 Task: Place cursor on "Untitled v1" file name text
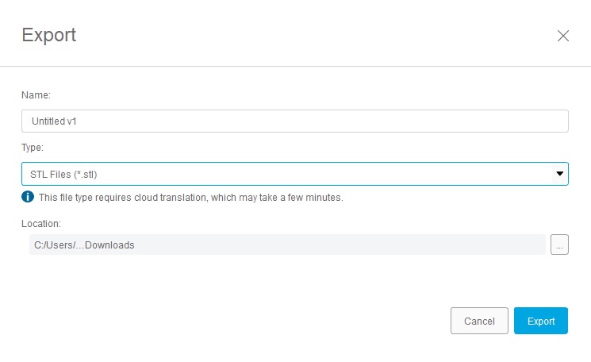(x=53, y=121)
